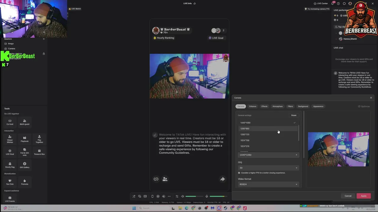
Task: Select 1280*720 resolution option
Action: tap(268, 135)
